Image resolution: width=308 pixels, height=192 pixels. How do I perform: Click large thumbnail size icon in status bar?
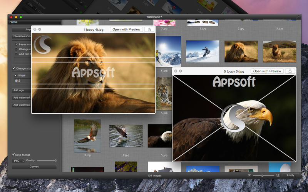[278, 175]
